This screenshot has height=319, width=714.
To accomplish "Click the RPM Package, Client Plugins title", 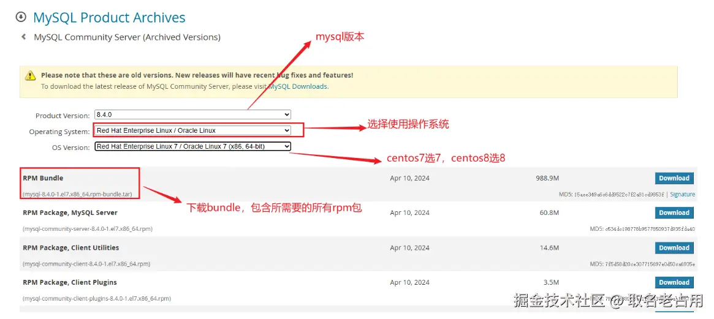I will (70, 282).
